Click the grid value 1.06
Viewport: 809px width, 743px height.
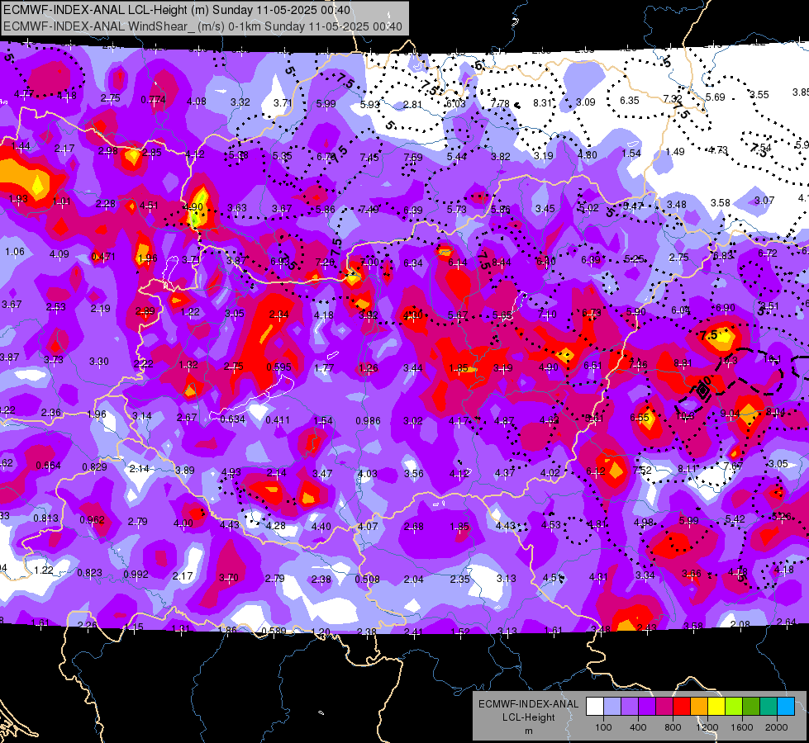coord(15,252)
